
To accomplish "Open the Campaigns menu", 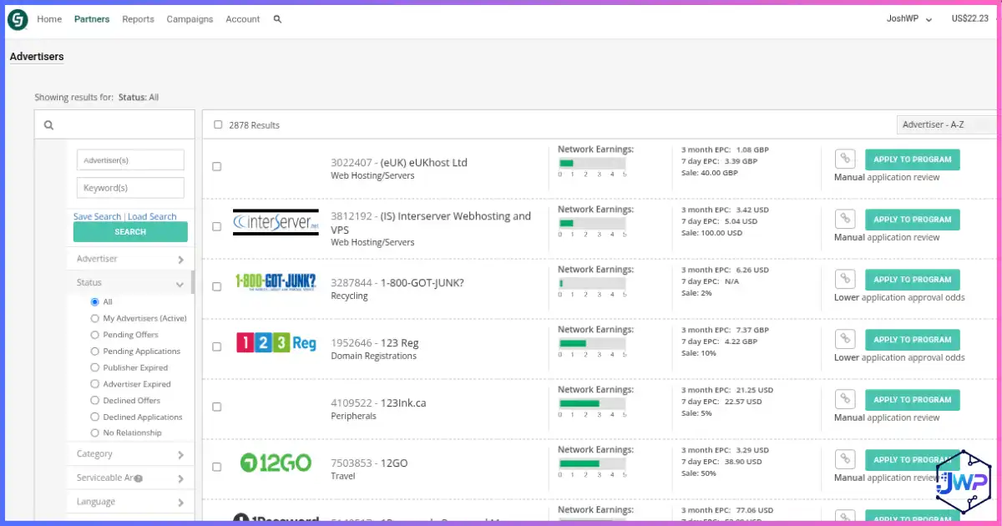I will pyautogui.click(x=190, y=19).
